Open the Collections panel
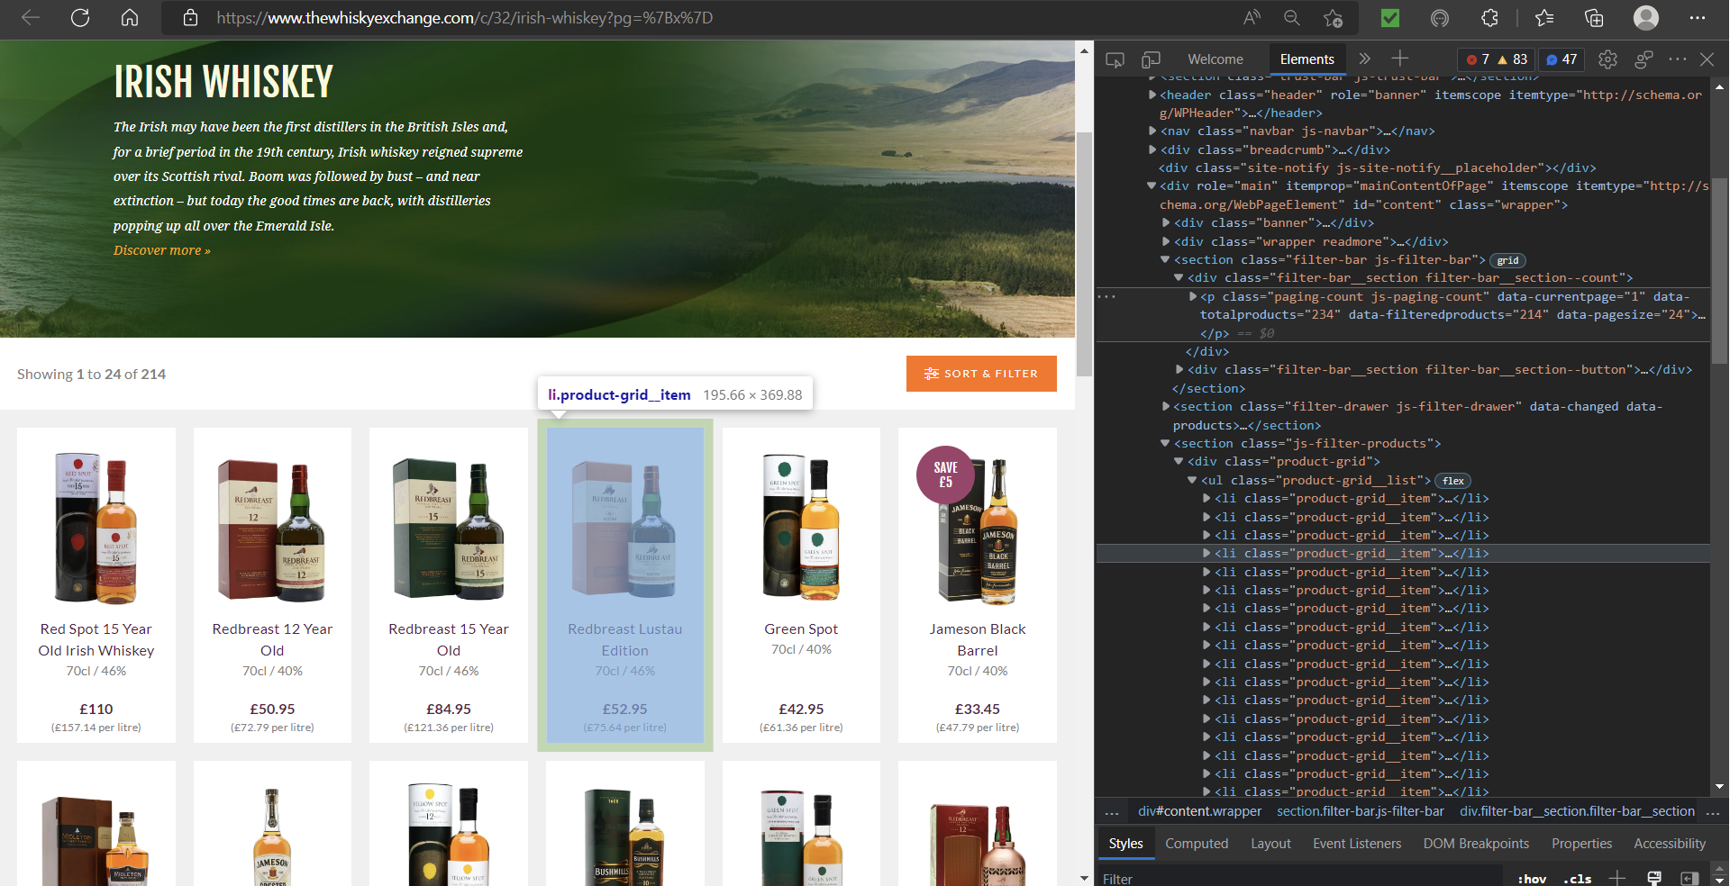Screen dimensions: 1730x886 (1594, 18)
